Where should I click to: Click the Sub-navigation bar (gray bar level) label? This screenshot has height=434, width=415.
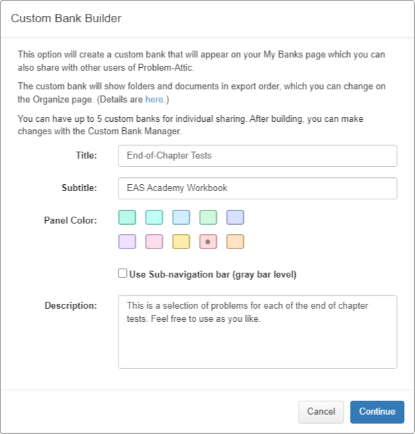(x=213, y=274)
